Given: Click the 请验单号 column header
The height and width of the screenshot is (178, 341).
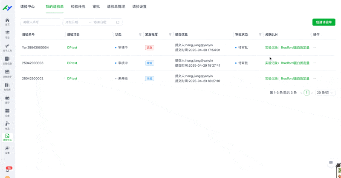Looking at the screenshot, I should click(x=28, y=34).
